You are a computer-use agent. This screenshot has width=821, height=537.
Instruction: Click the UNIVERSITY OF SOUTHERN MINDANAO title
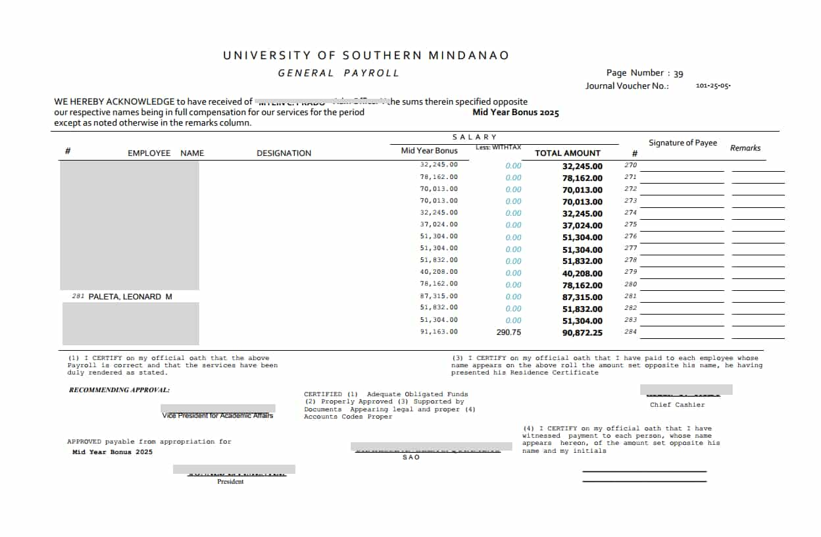coord(366,55)
